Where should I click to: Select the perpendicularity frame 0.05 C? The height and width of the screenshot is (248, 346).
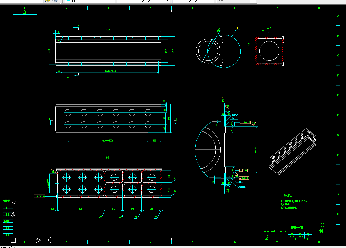tap(245, 171)
